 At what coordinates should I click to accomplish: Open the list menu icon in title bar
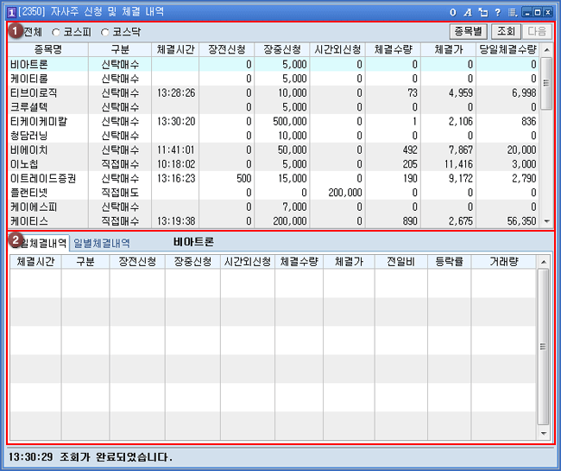coord(512,12)
